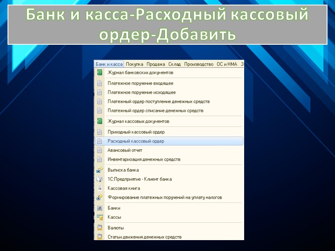This screenshot has width=335, height=251.
Task: Click icon beside Формирование платежных поручений
Action: [100, 197]
